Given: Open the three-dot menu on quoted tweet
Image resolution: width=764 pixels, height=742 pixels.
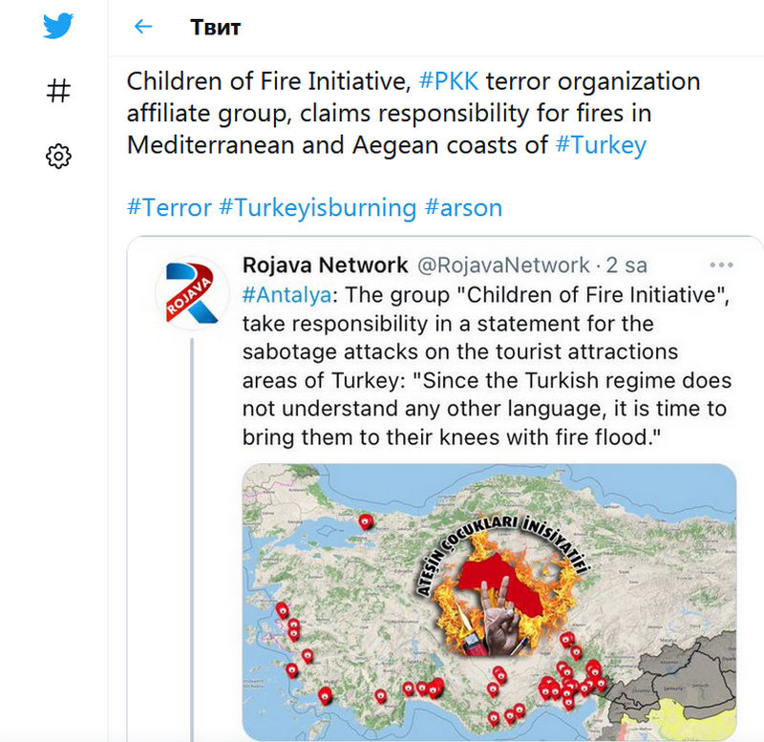Looking at the screenshot, I should coord(721,265).
